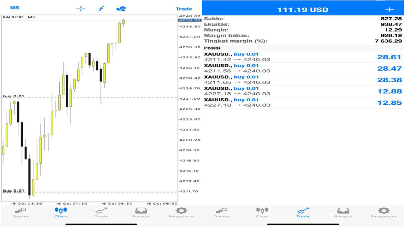
Task: Open Riwayat tab in right screen
Action: click(343, 213)
